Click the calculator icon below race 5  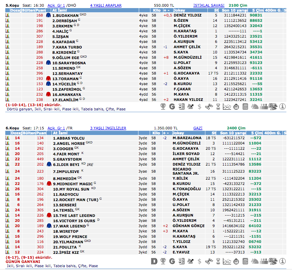click(x=246, y=107)
